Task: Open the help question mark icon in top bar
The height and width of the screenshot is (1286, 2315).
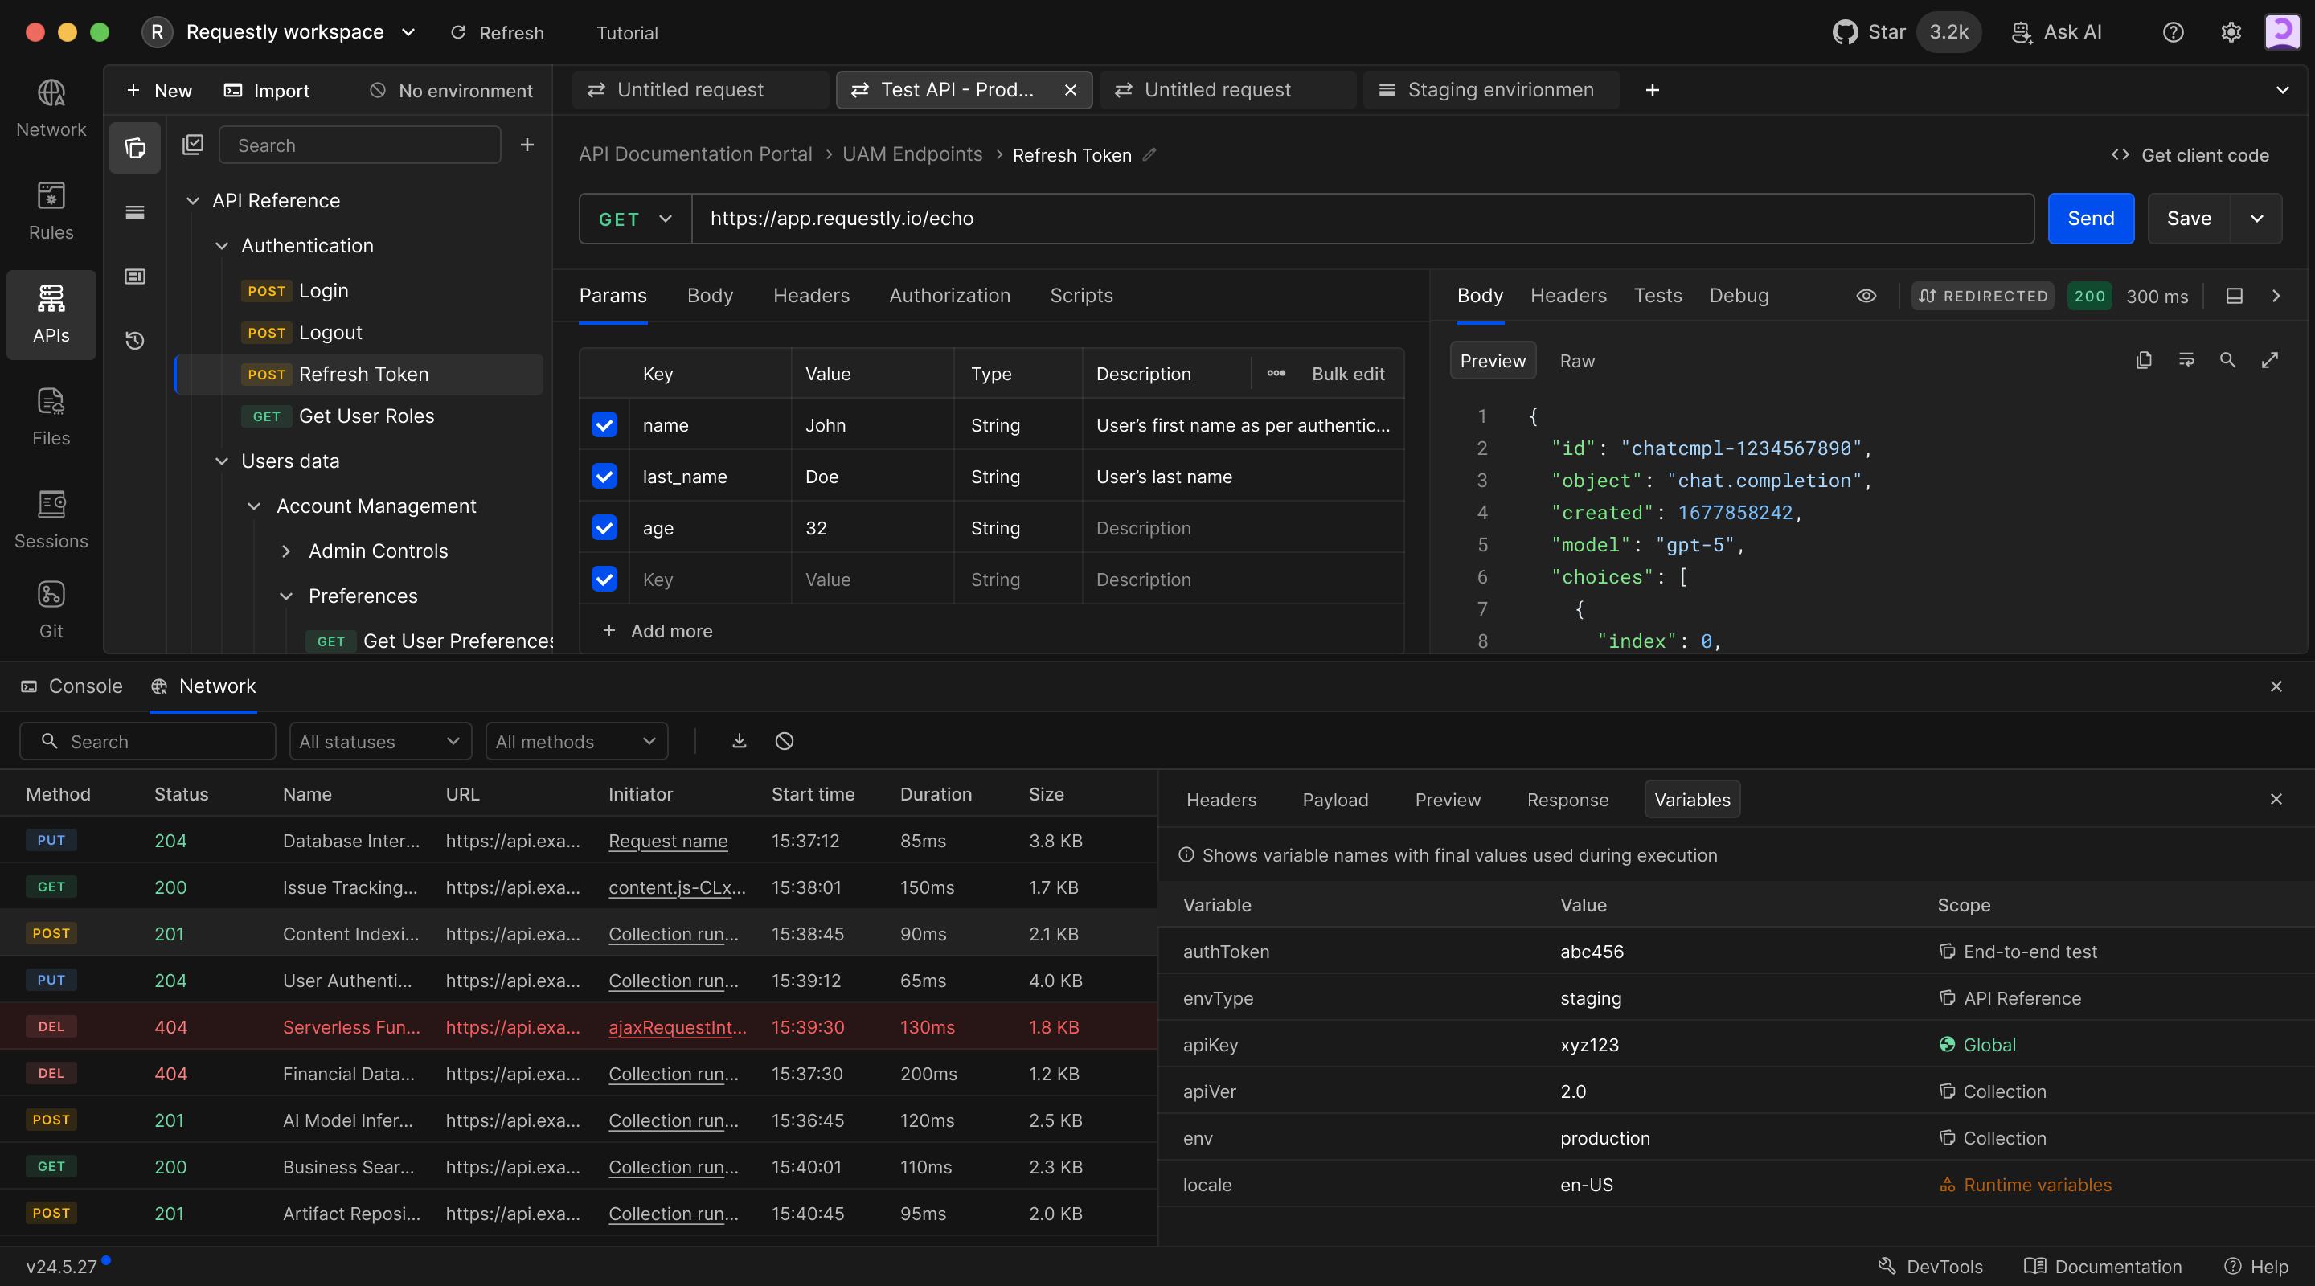Action: point(2173,32)
